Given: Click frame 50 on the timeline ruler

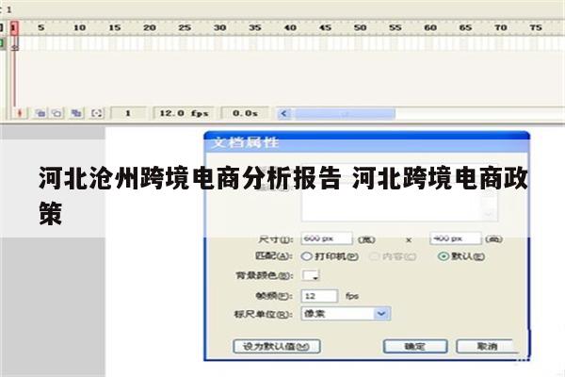Looking at the screenshot, I should pos(360,27).
